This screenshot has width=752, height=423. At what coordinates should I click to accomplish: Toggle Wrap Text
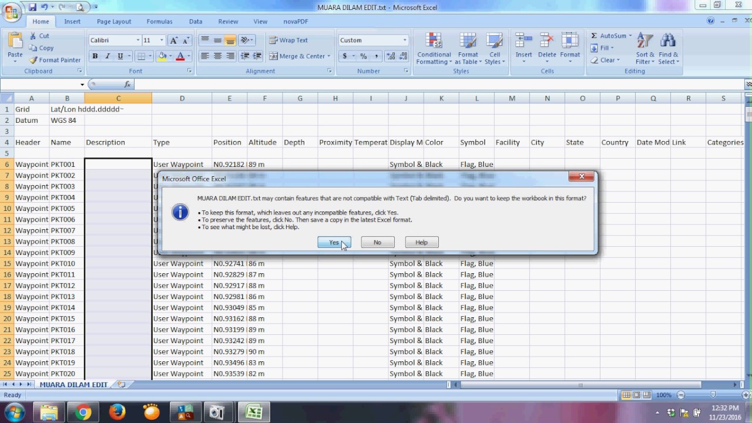tap(288, 40)
